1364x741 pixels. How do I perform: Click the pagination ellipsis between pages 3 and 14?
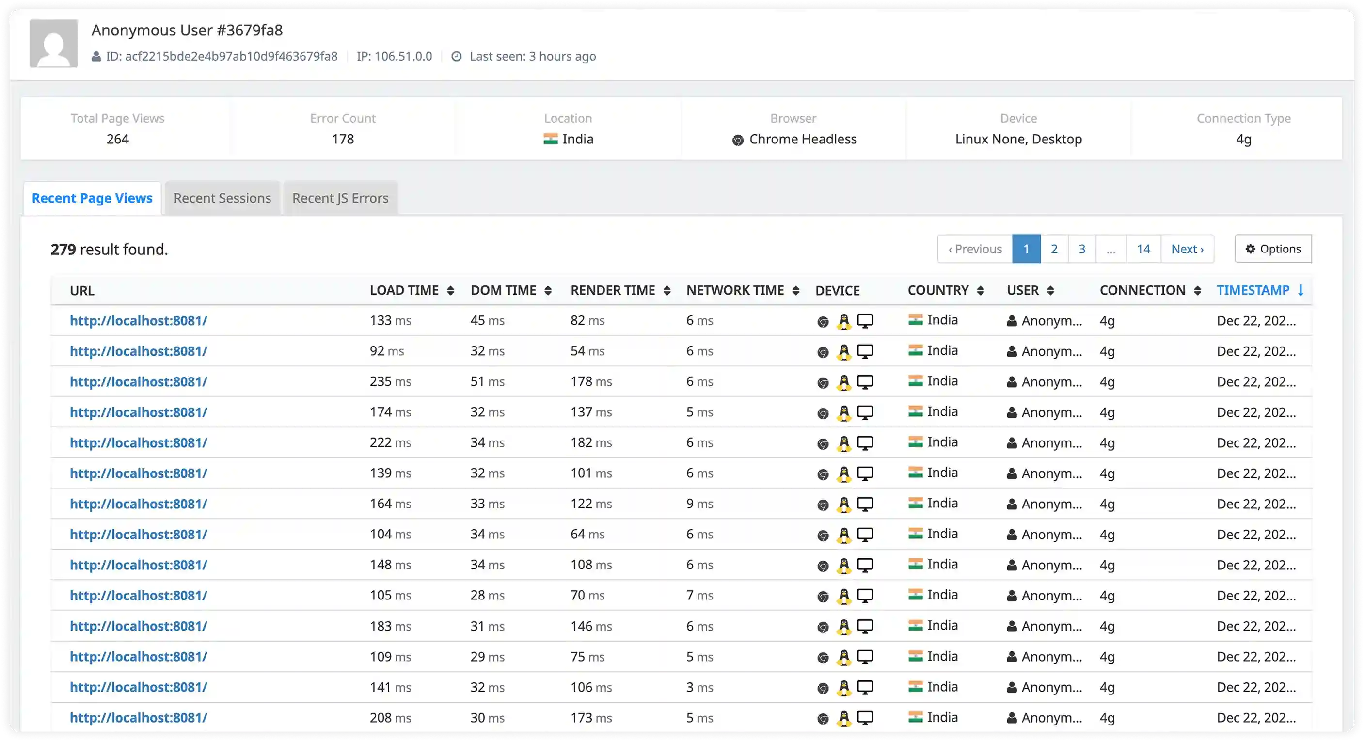pyautogui.click(x=1111, y=249)
